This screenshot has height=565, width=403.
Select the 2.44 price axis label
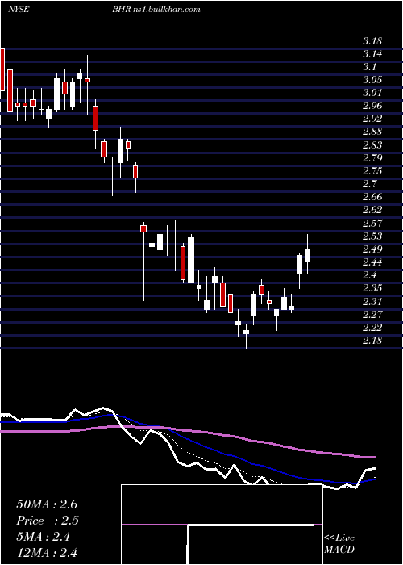tap(372, 262)
